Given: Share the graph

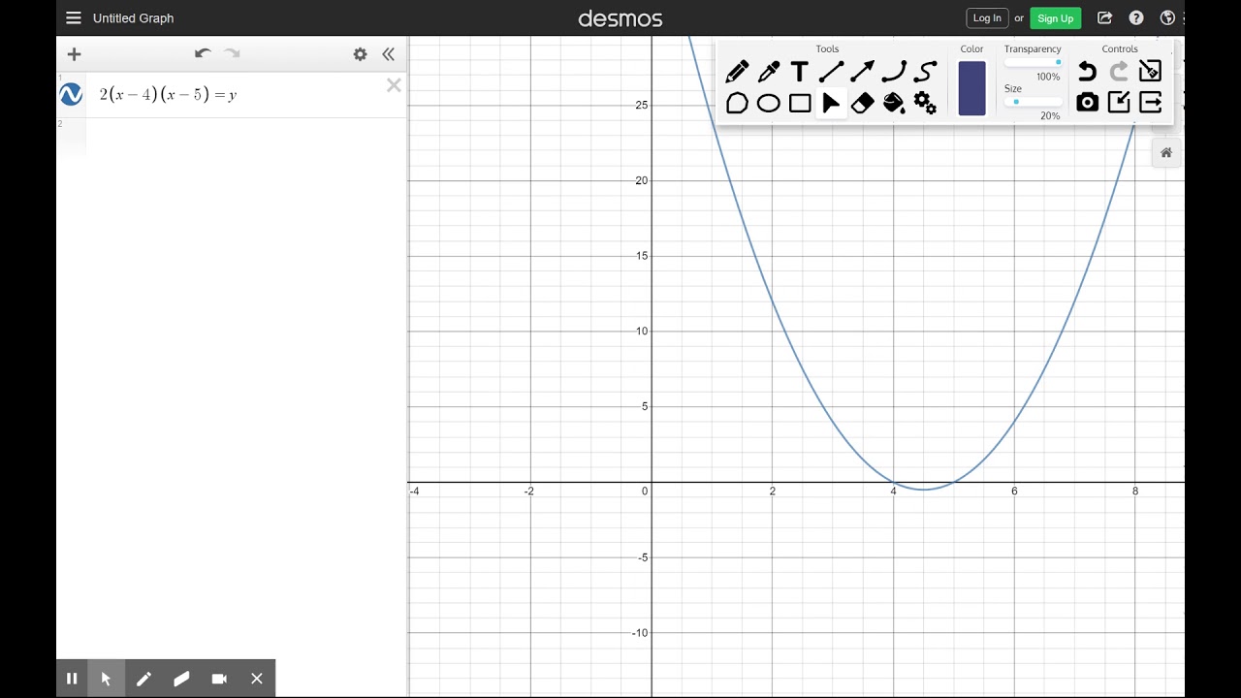Looking at the screenshot, I should (x=1104, y=17).
